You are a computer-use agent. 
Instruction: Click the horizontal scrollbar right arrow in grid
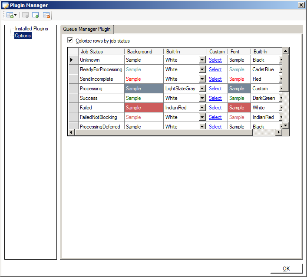click(279, 132)
